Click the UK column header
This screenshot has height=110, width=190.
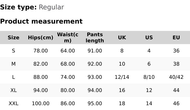[122, 38]
